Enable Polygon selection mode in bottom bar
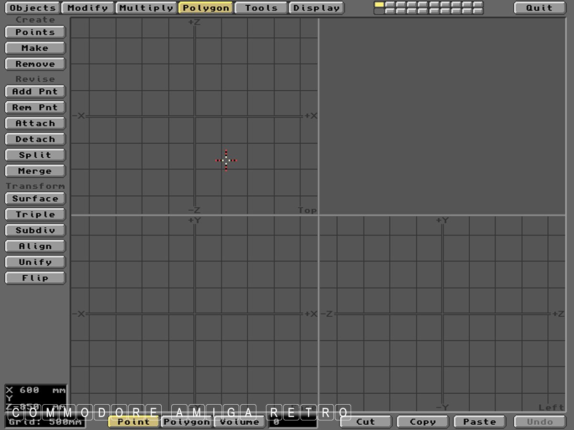 tap(187, 422)
